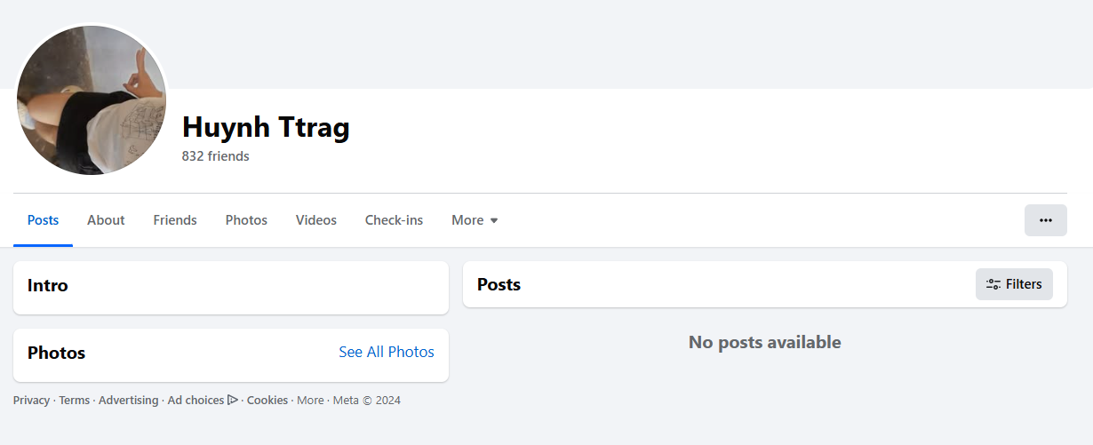
Task: Click the See All Photos link
Action: (387, 353)
